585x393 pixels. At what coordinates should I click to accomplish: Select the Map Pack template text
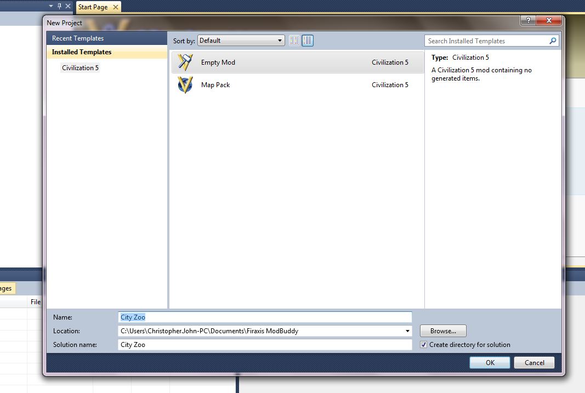(215, 84)
